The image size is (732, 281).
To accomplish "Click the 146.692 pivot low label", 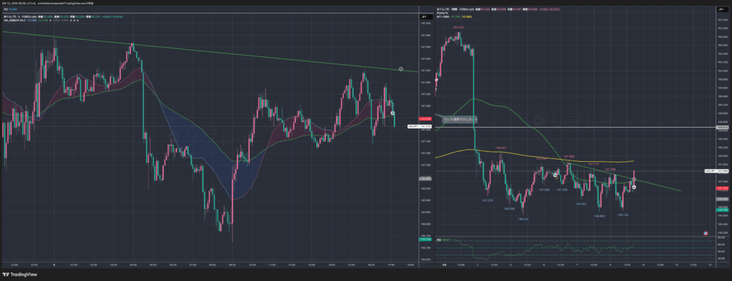I will [x=600, y=216].
